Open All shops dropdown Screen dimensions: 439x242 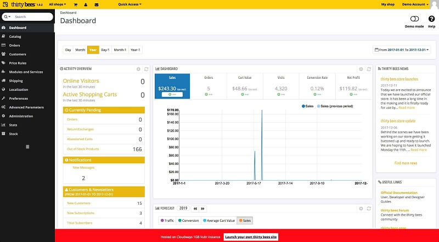(58, 4)
